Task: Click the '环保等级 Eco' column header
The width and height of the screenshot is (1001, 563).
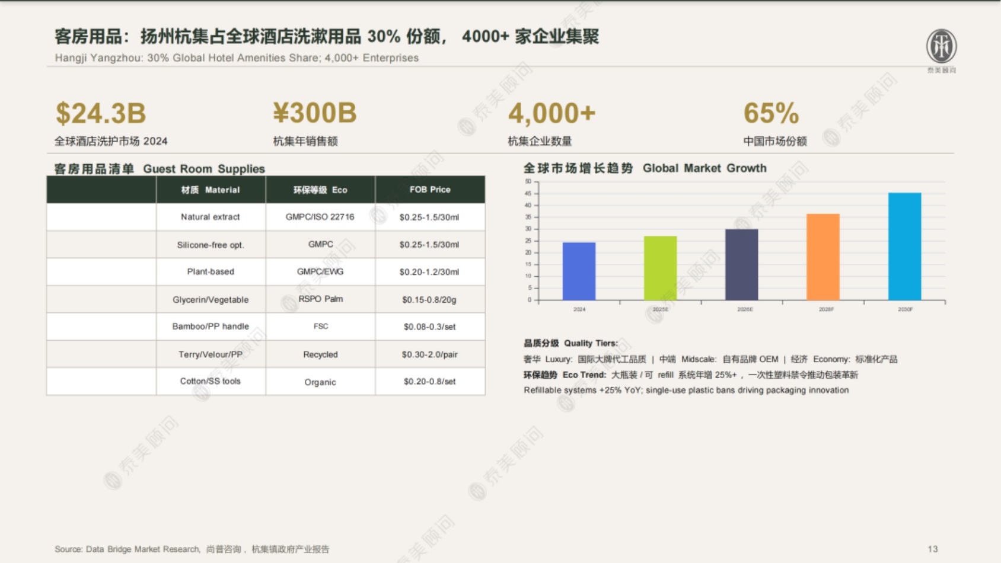Action: (320, 190)
